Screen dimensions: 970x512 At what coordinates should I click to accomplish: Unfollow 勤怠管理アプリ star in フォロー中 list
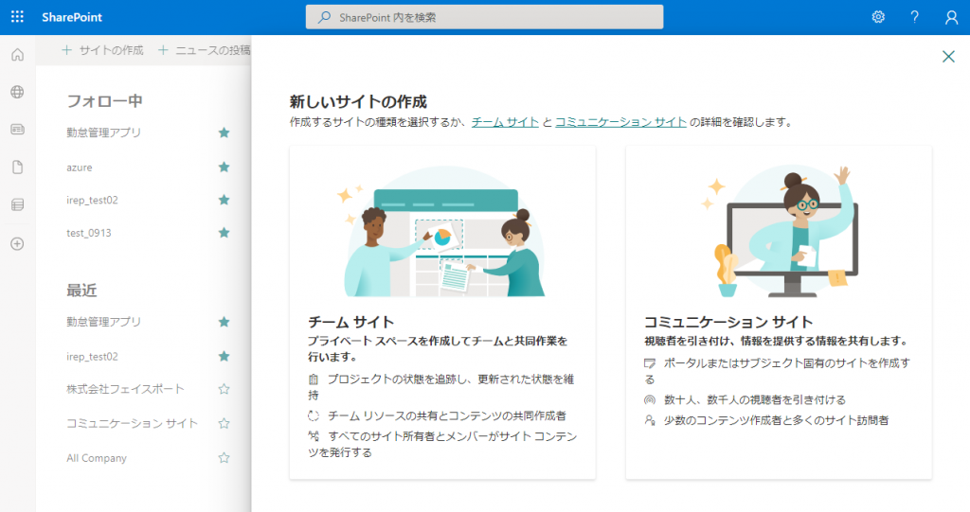click(x=224, y=132)
